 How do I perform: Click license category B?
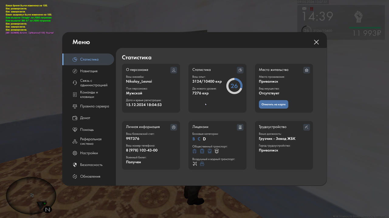point(194,139)
